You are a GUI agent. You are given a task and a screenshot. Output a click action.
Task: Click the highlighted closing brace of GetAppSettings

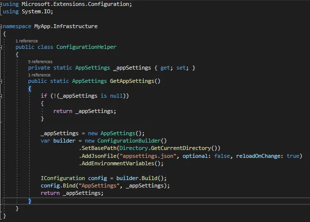click(30, 201)
